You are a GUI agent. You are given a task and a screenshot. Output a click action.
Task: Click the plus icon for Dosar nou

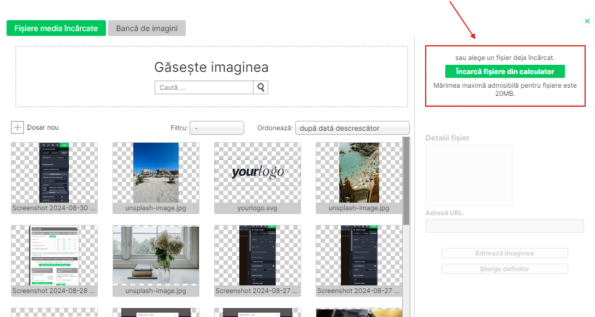(x=17, y=127)
